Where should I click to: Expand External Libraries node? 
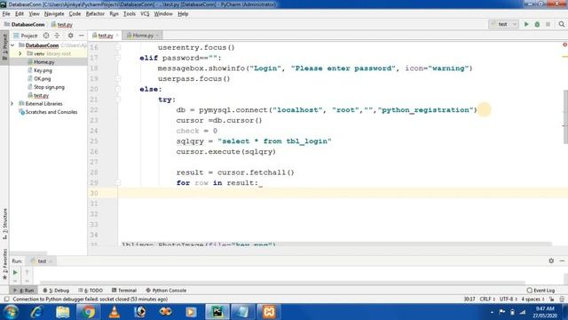[12, 104]
